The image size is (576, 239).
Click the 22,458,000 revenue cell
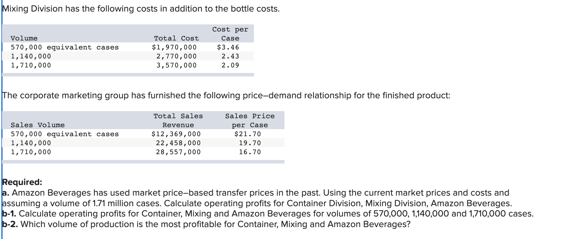click(178, 143)
